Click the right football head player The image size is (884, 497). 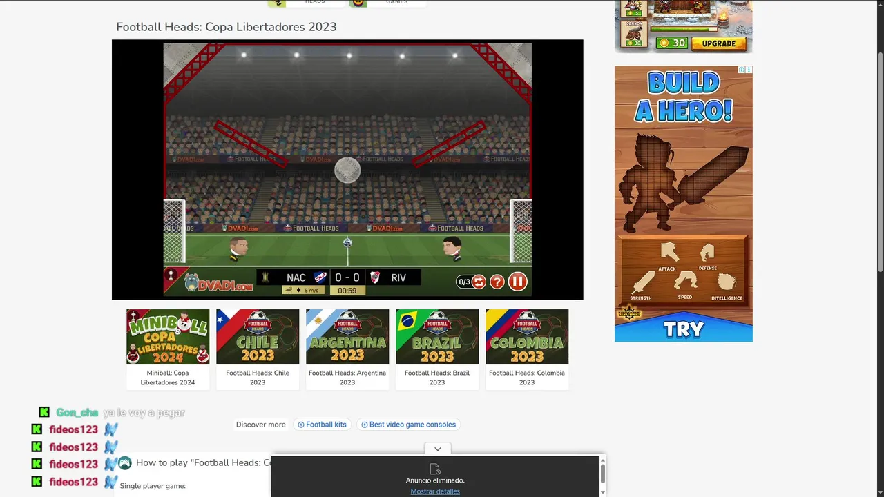point(452,248)
